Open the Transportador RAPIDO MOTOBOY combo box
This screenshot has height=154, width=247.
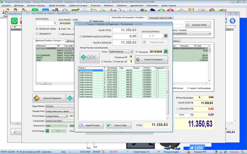click(x=60, y=121)
